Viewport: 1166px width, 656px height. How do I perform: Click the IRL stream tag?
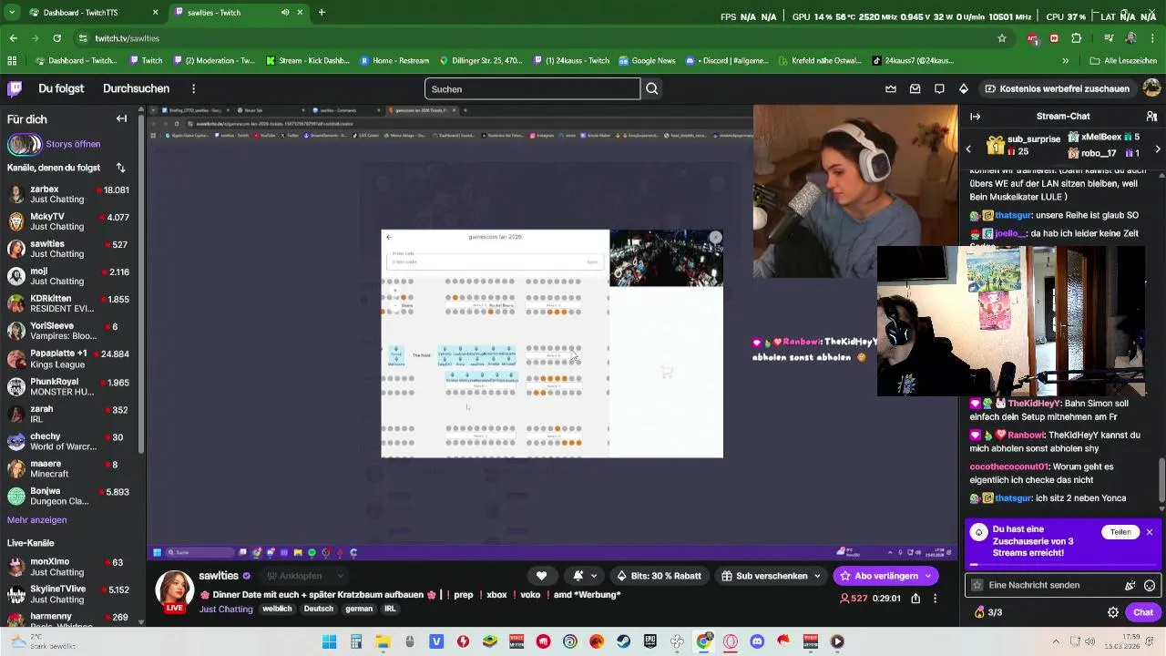coord(390,609)
